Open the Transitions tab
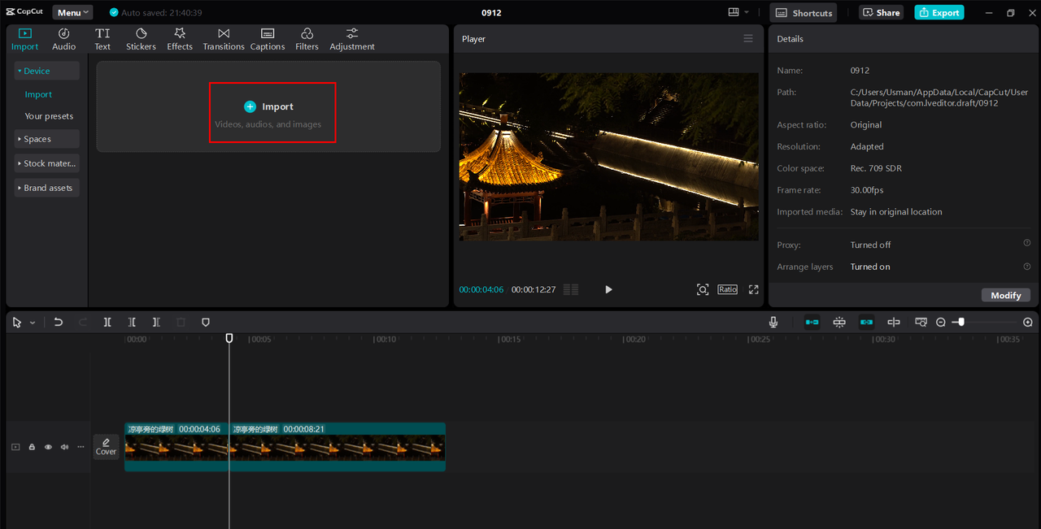 (224, 39)
